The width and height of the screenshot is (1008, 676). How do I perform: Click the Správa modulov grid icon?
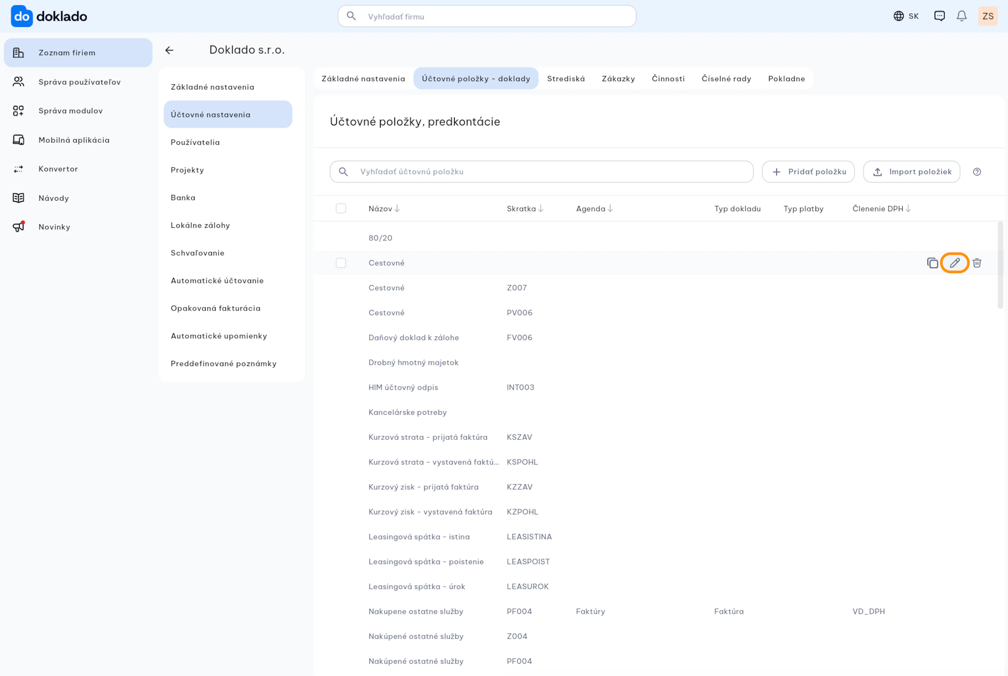18,111
